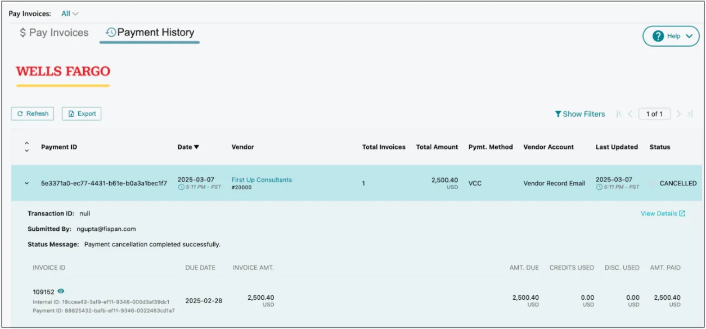This screenshot has width=706, height=329.
Task: Collapse the payment row 5e3371a0 chevron
Action: 26,184
